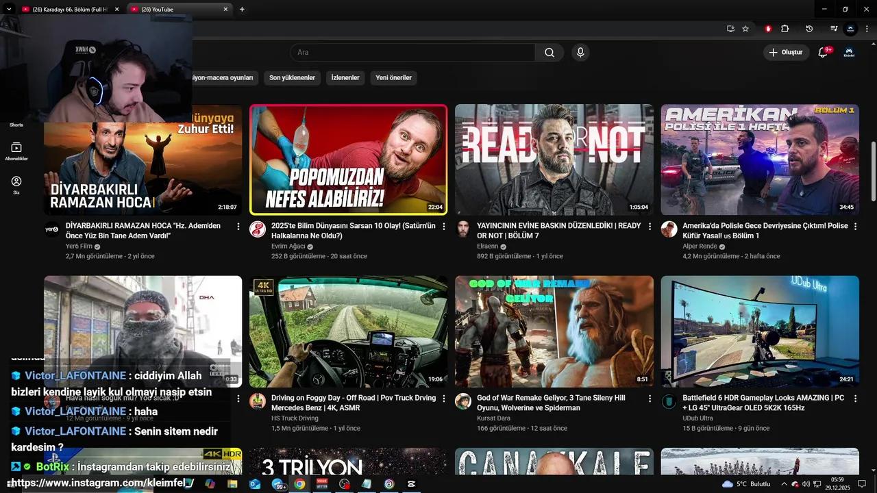Visit the Kursat Dara channel name link

click(493, 418)
